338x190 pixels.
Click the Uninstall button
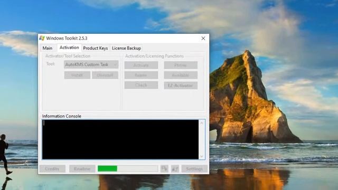click(105, 75)
